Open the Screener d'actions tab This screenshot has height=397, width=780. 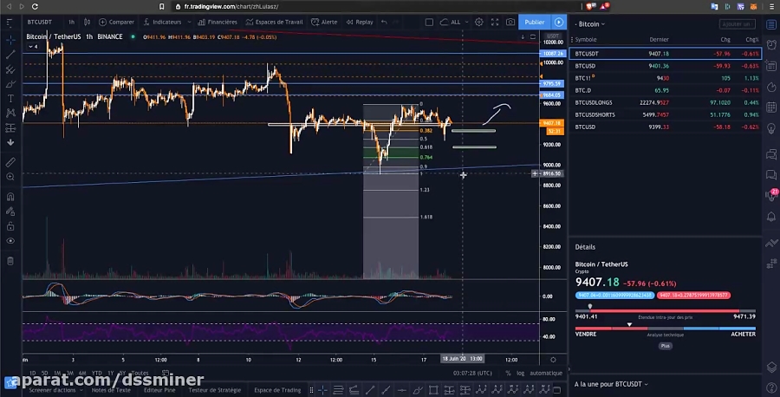52,390
